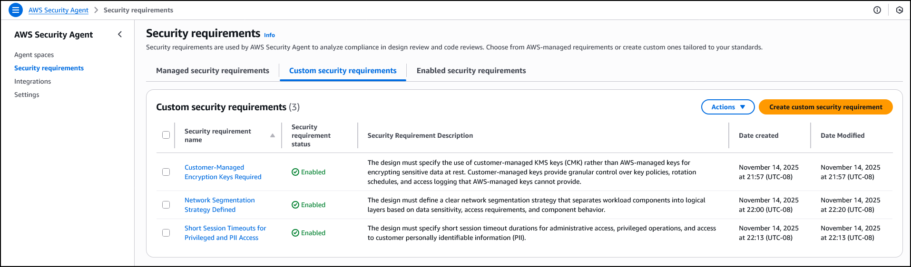
Task: Check the Customer-Managed Encryption Keys Required row
Action: tap(166, 172)
